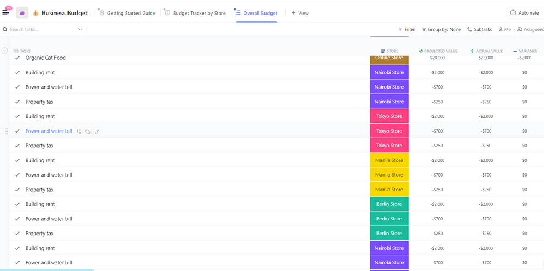Expand the search tasks dropdown chevron
544x271 pixels.
[80, 30]
